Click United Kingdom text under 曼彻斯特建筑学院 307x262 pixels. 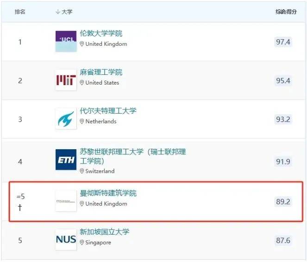107,204
